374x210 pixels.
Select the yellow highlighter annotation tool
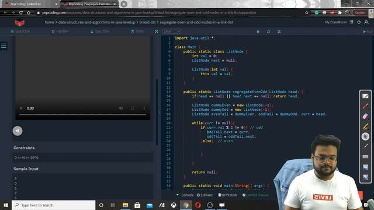(x=365, y=127)
